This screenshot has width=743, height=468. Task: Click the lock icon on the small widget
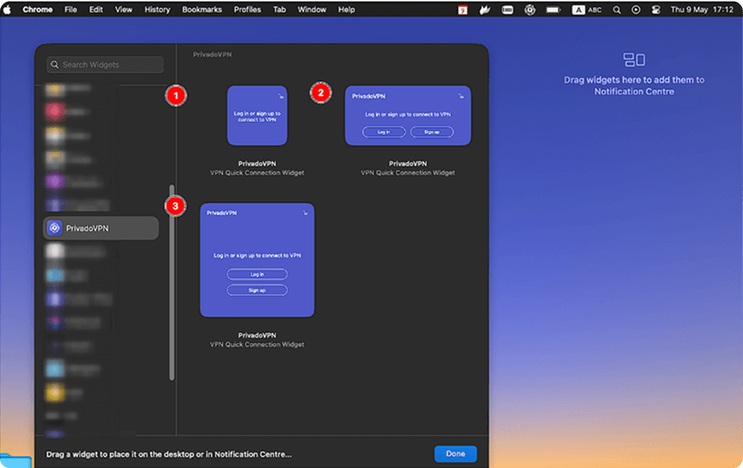pyautogui.click(x=281, y=96)
